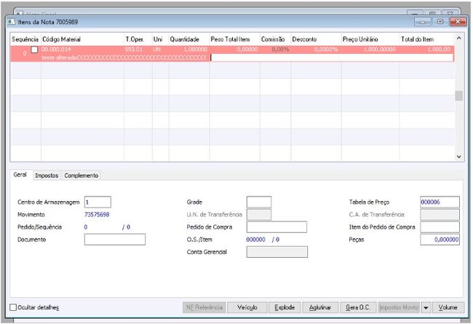
Task: Click the Veículo button
Action: (x=247, y=307)
